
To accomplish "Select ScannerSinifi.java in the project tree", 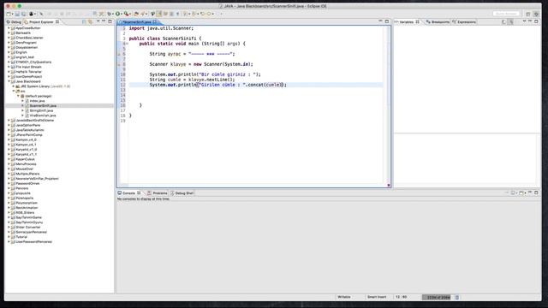I will tap(43, 105).
